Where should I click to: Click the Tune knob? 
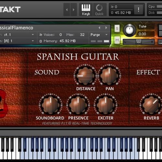click(129, 30)
